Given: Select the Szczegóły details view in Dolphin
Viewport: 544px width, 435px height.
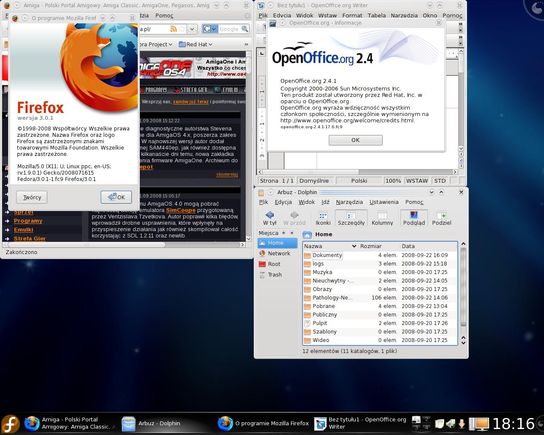Looking at the screenshot, I should coord(351,218).
